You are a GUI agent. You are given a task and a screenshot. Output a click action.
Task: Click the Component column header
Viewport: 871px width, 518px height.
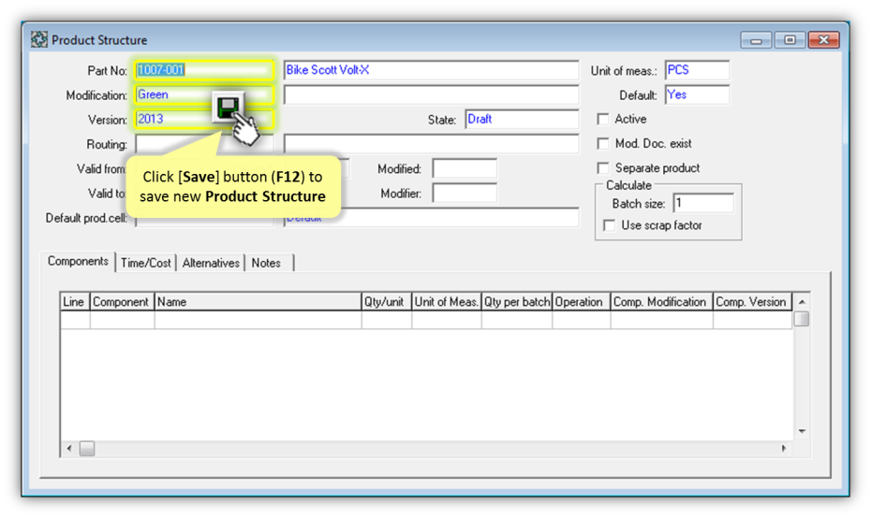tap(122, 302)
